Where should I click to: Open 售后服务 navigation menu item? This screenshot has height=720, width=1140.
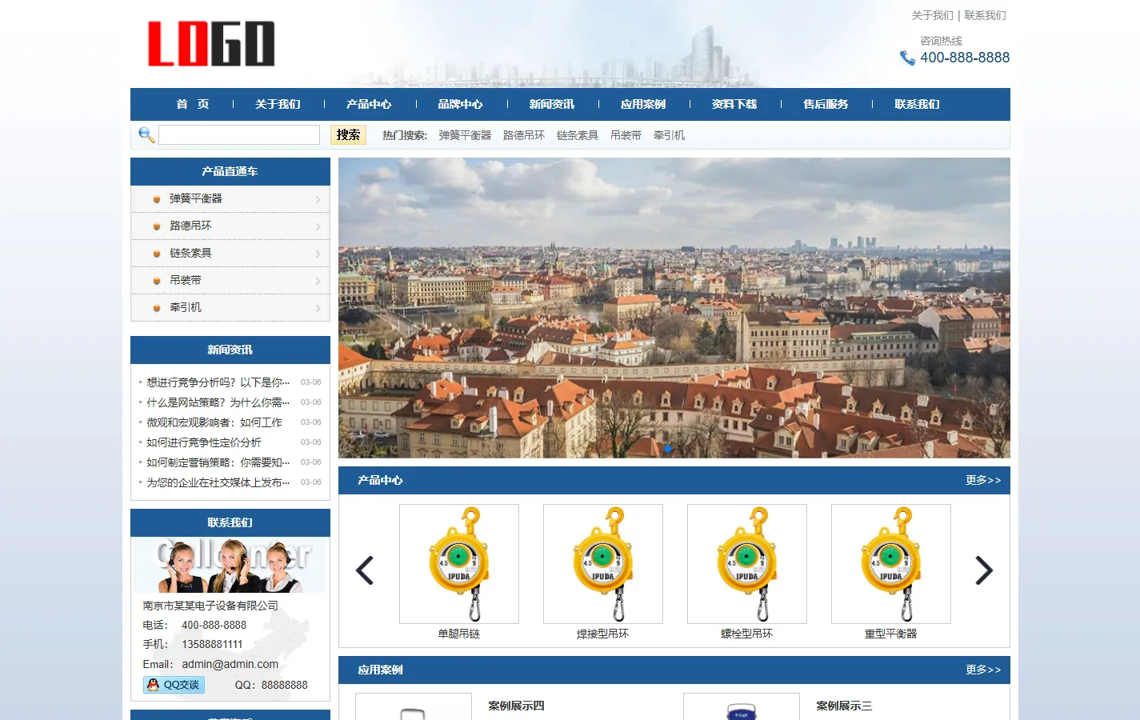pos(826,104)
